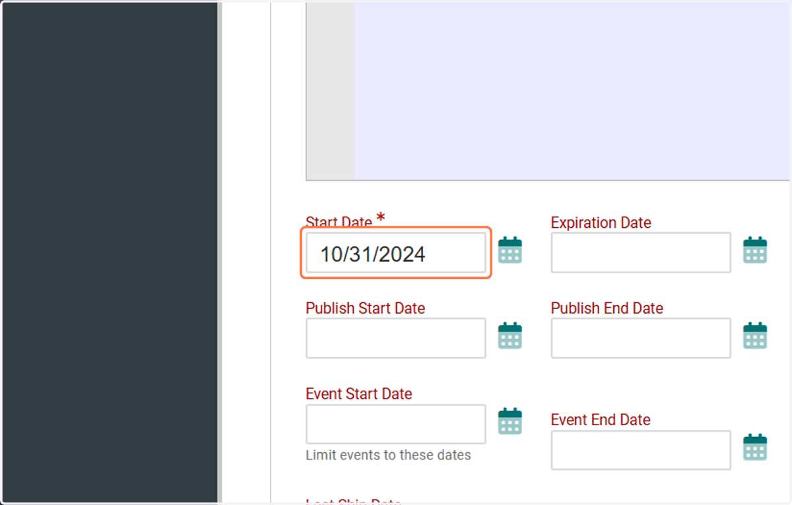Click the Start Date label
This screenshot has height=505, width=792.
click(339, 222)
